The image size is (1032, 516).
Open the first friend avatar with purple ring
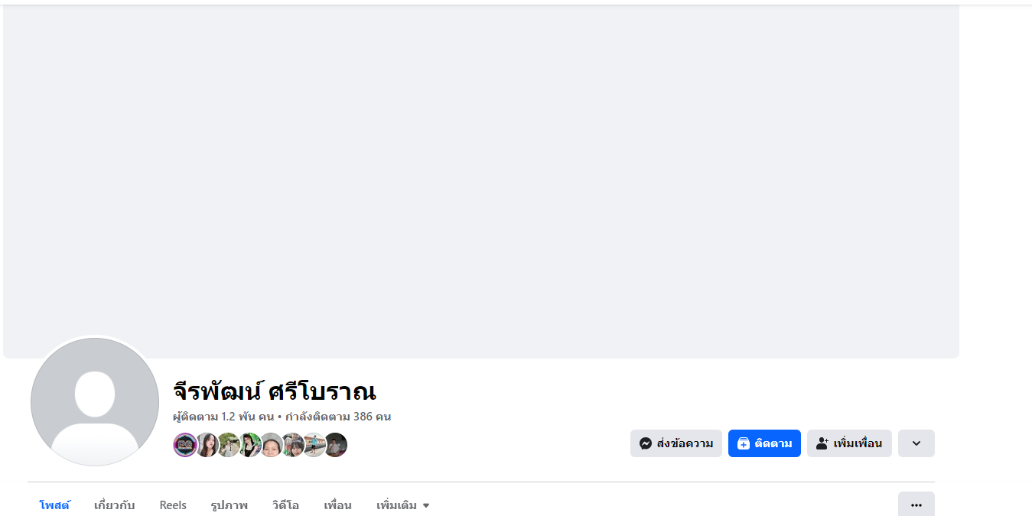point(185,445)
